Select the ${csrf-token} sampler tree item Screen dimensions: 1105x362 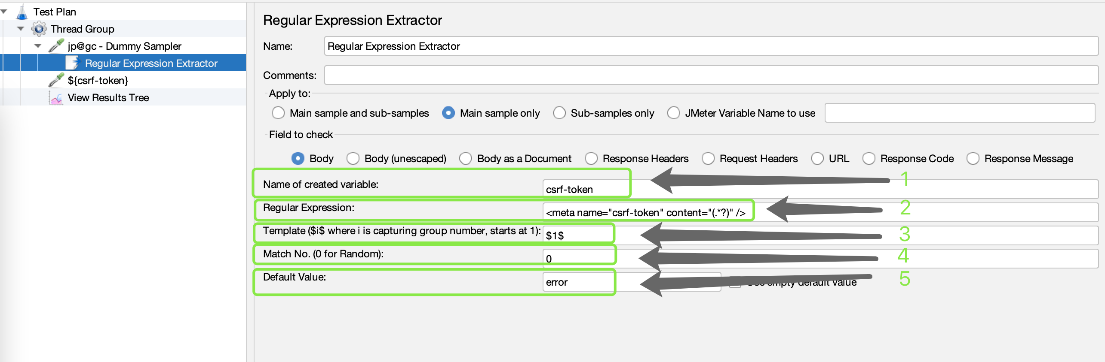tap(98, 80)
